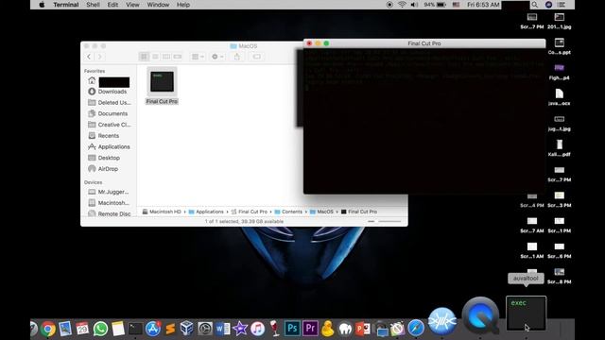
Task: Select Documents in Finder sidebar
Action: tap(108, 113)
